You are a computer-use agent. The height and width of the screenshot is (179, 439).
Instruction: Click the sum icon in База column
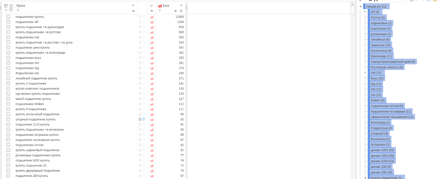click(x=181, y=11)
